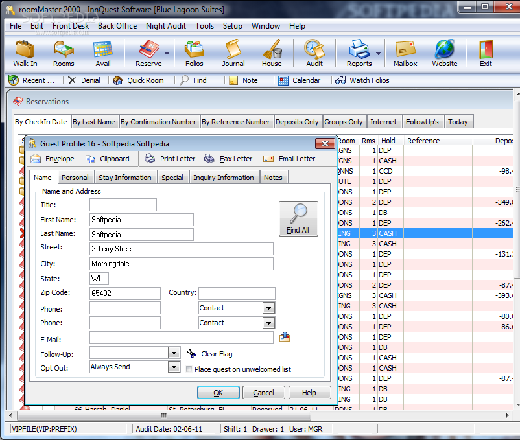Click OK in Guest Profile dialog

click(x=219, y=393)
